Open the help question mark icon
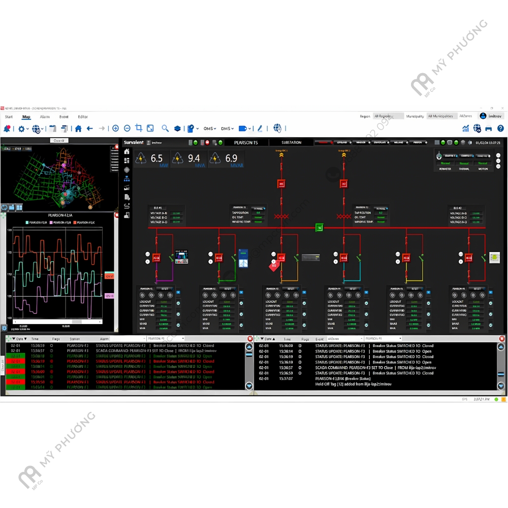The height and width of the screenshot is (508, 508). pyautogui.click(x=499, y=129)
